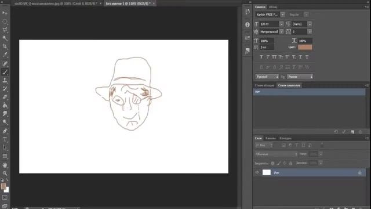The image size is (371, 209).
Task: Click the baseline shift input field
Action: point(267,48)
